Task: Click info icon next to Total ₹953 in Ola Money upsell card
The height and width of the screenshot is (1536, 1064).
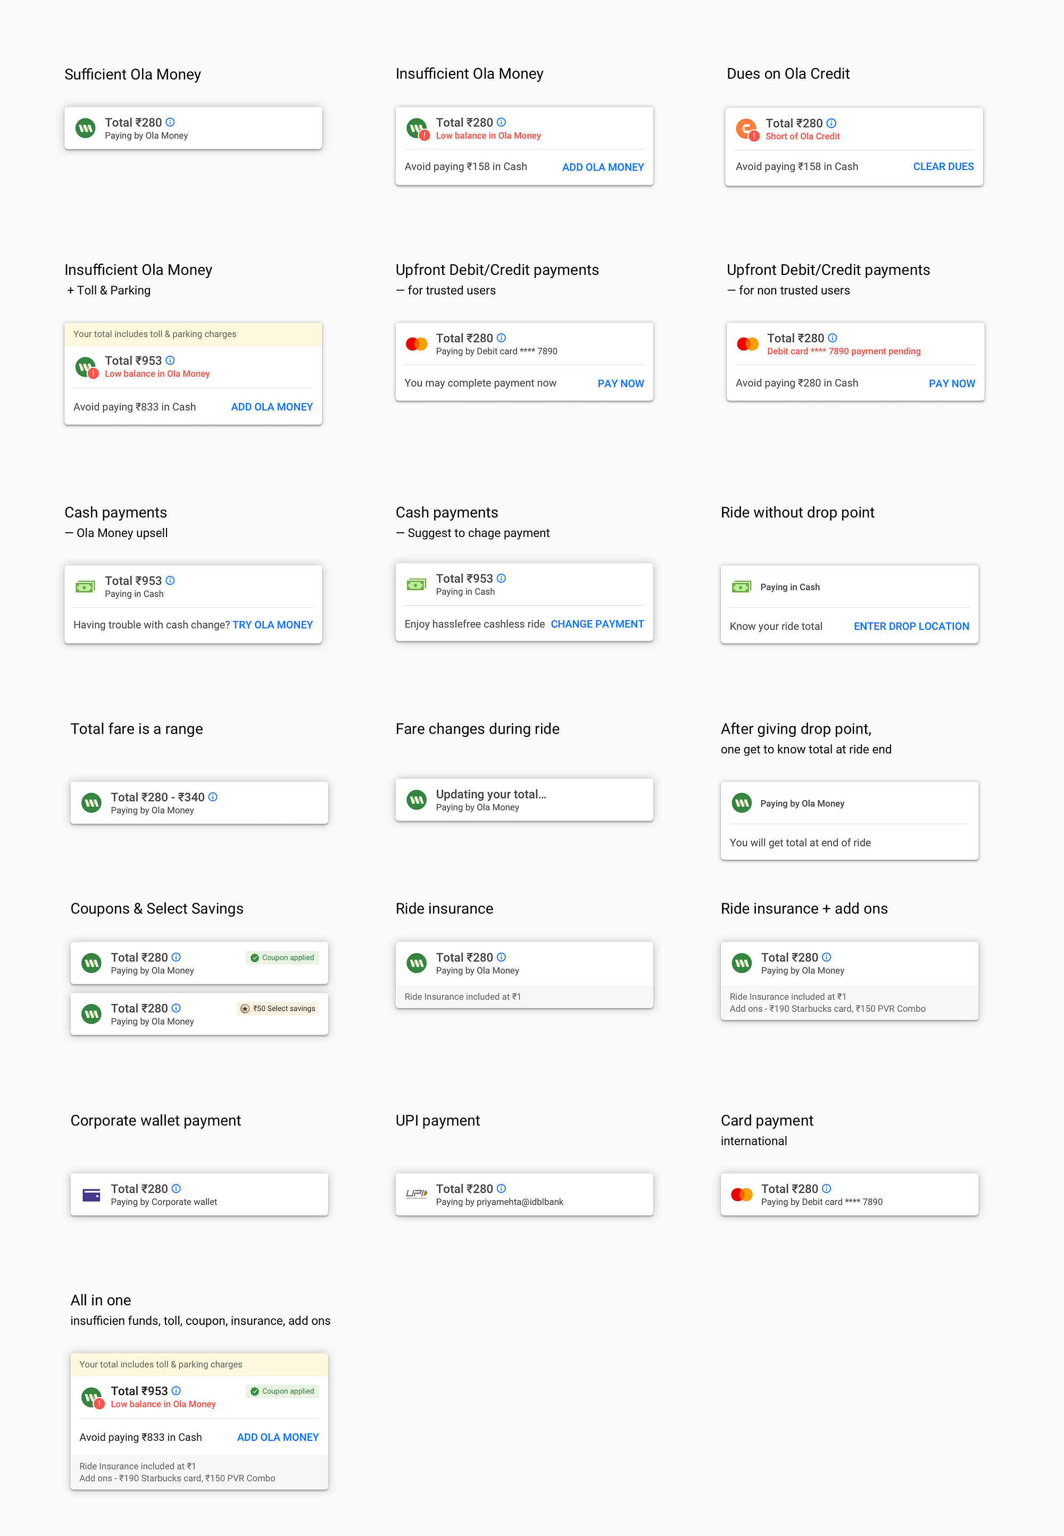Action: 170,580
